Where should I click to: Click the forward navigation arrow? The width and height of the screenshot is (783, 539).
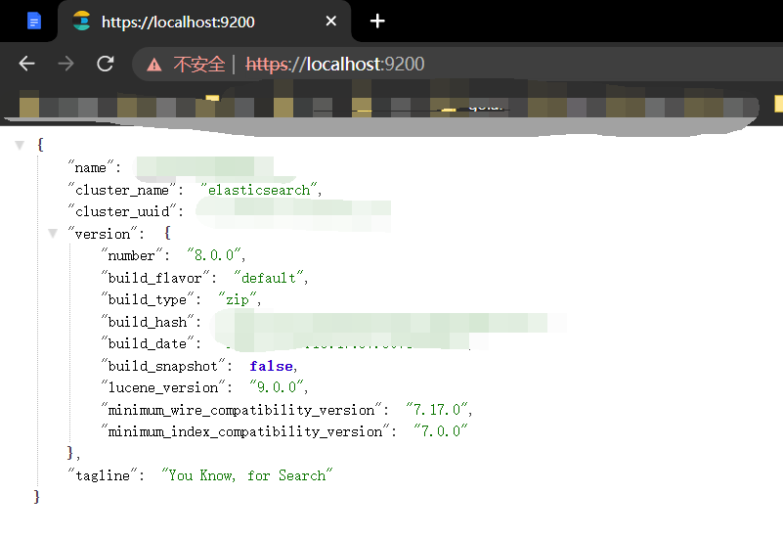(x=65, y=64)
